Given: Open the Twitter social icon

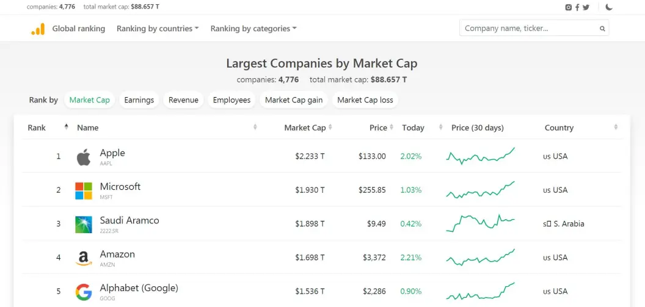Looking at the screenshot, I should tap(586, 7).
